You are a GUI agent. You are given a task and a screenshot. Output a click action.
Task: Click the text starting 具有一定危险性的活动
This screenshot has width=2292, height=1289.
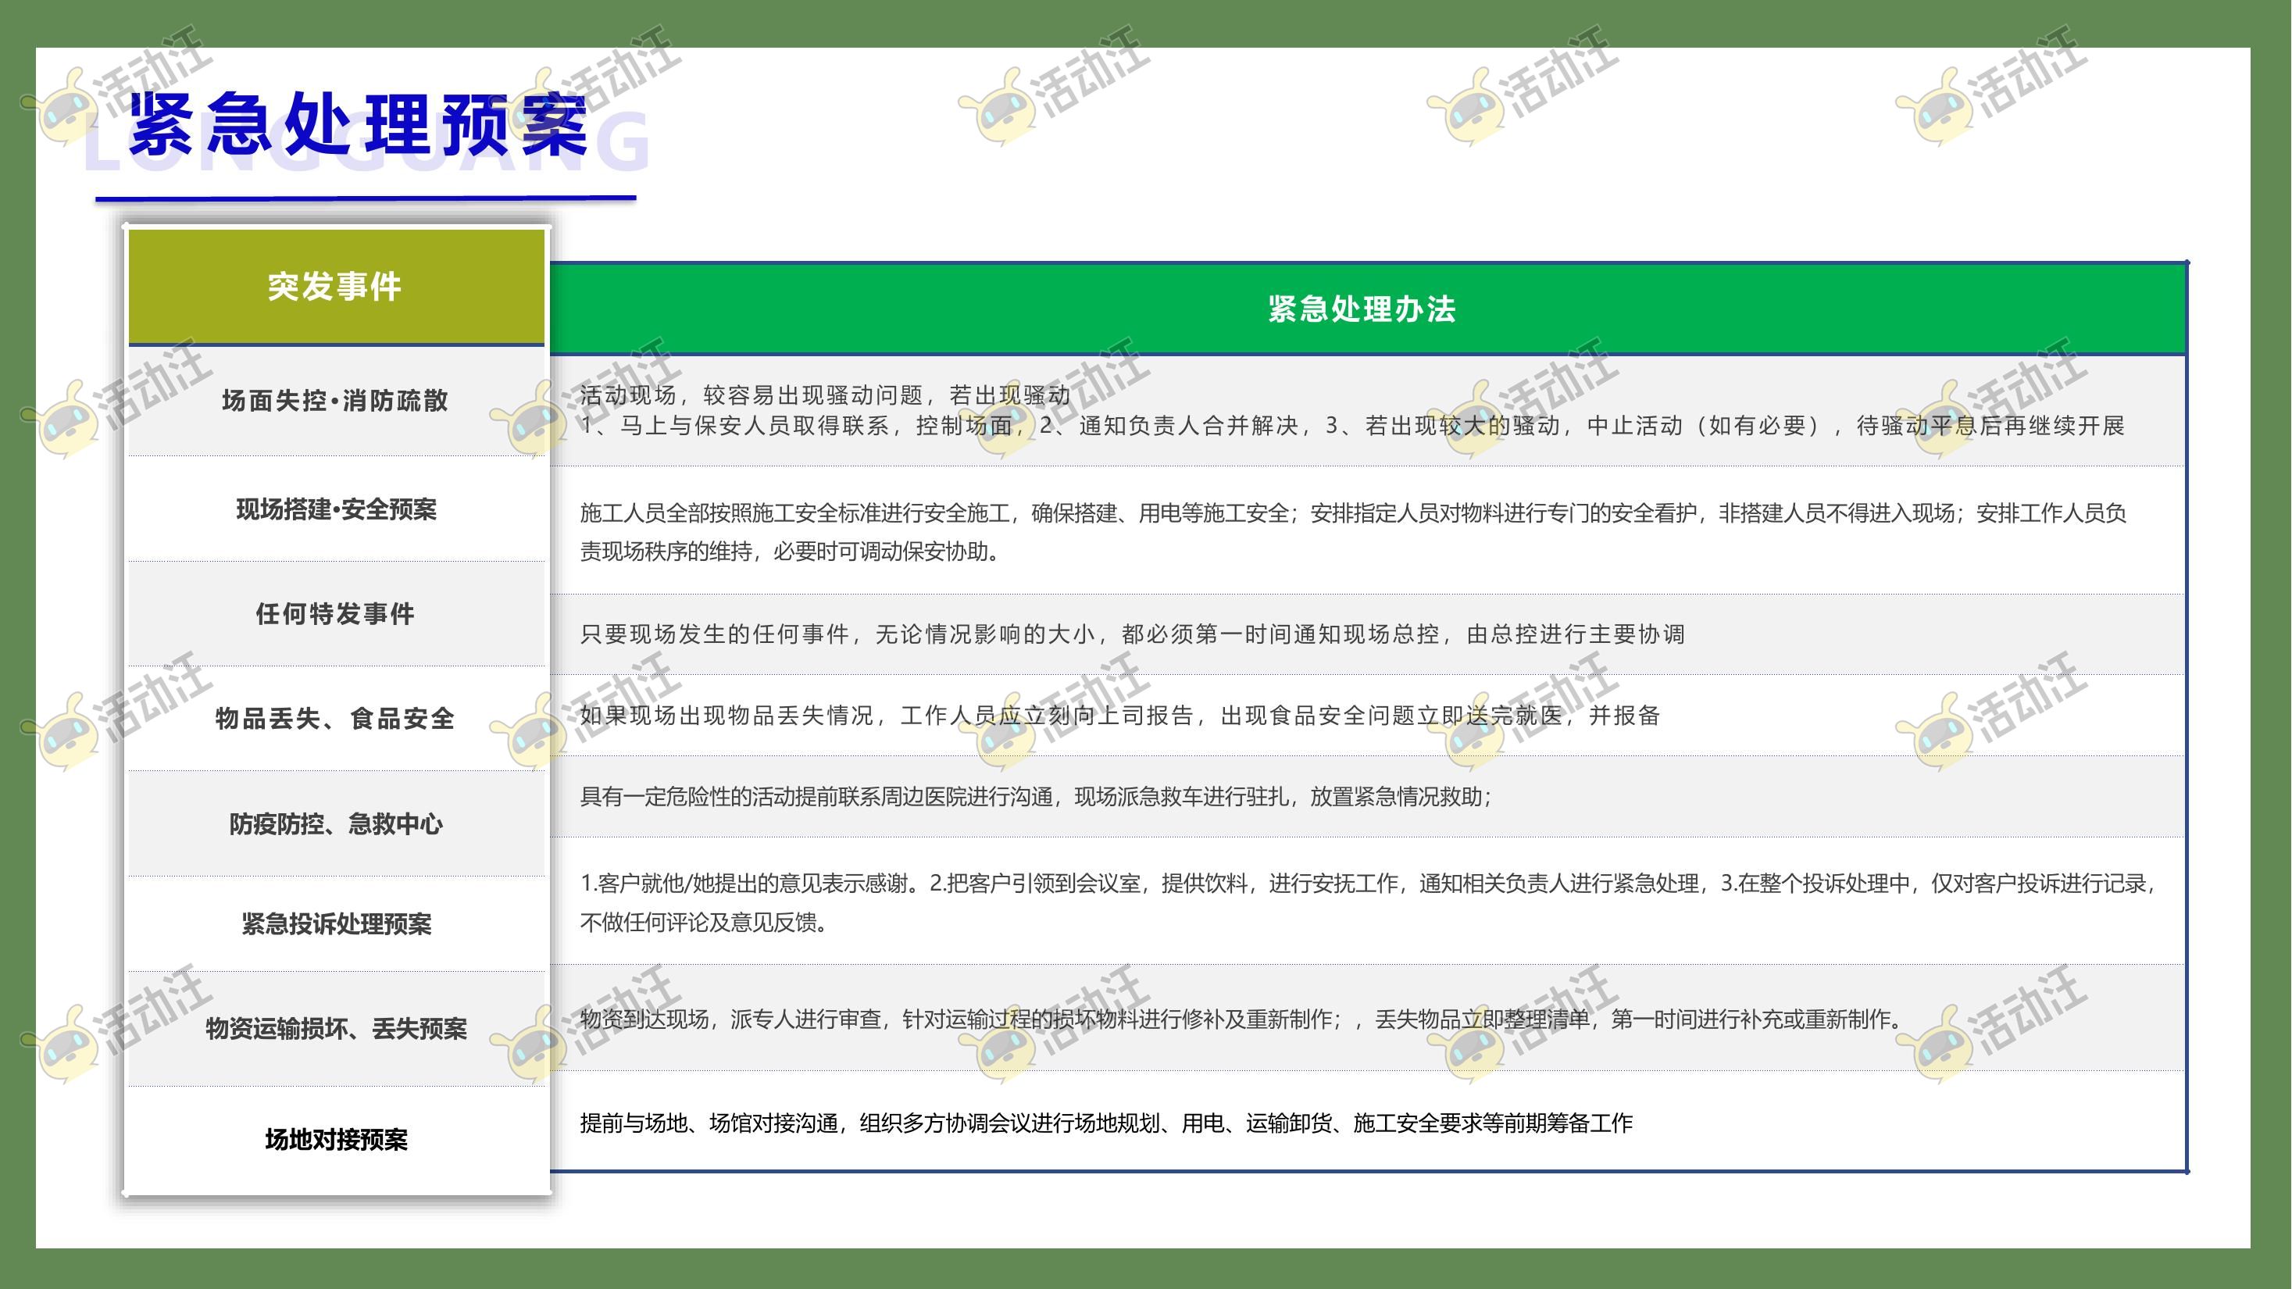pos(1036,796)
